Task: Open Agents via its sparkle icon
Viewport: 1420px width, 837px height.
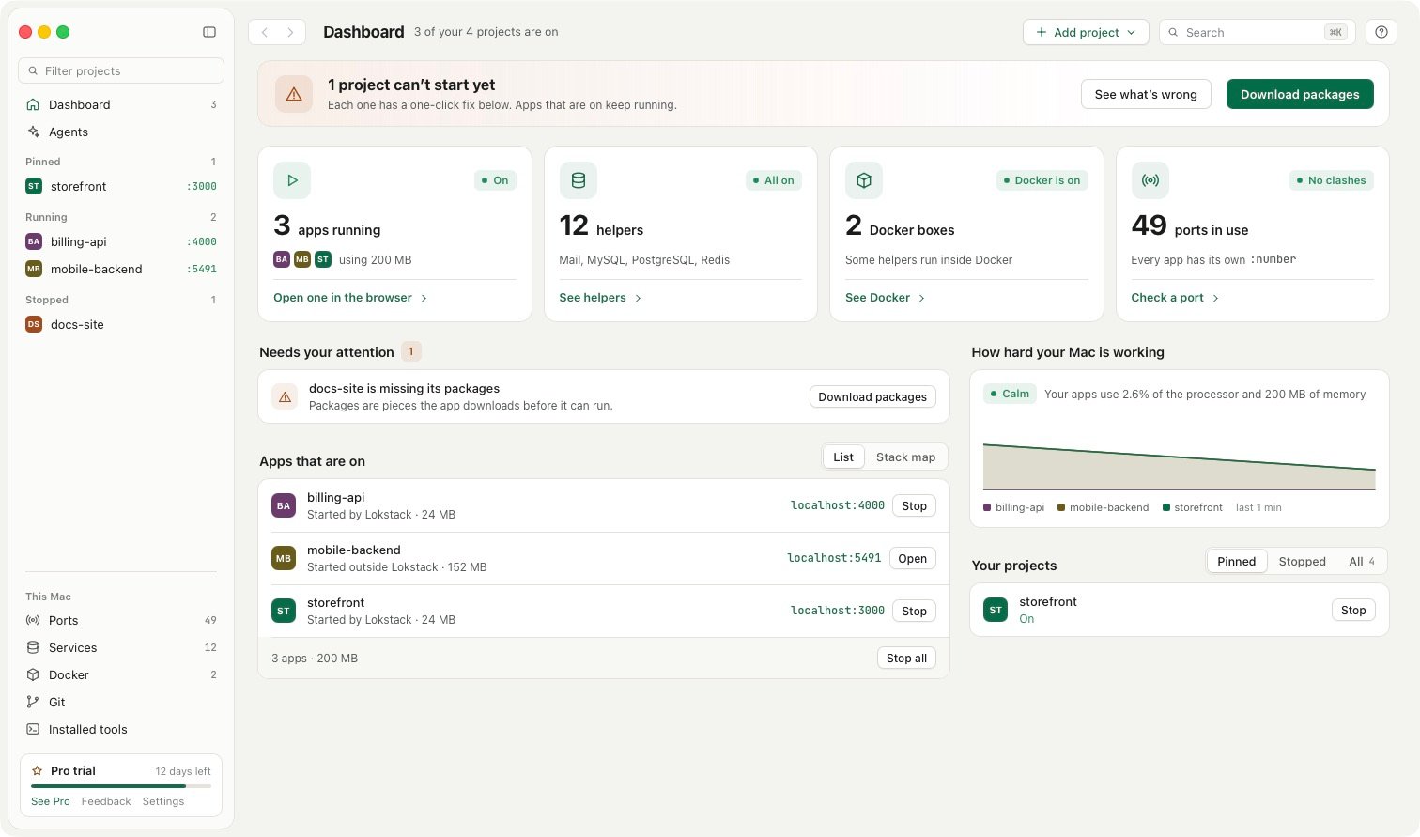Action: tap(34, 132)
